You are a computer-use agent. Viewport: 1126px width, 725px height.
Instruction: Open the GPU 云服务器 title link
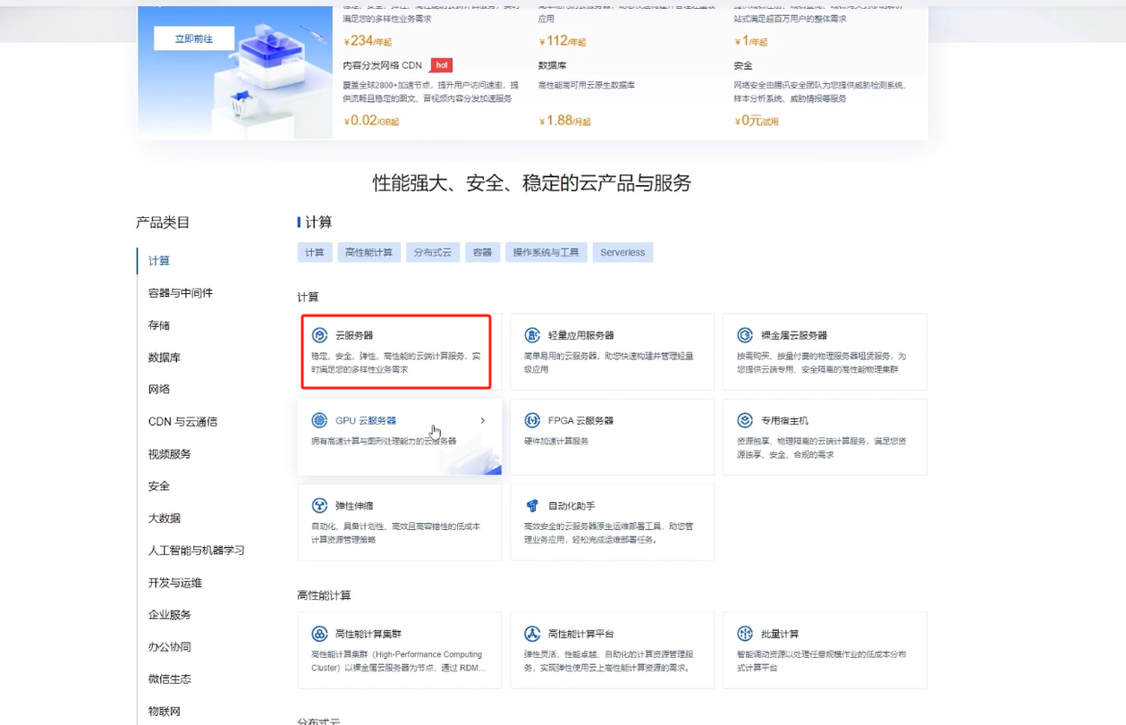tap(366, 420)
